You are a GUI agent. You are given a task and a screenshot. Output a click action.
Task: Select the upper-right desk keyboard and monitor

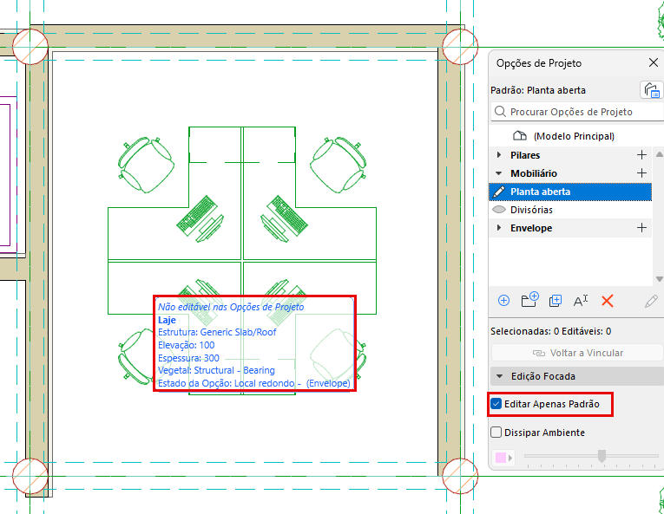tap(284, 218)
